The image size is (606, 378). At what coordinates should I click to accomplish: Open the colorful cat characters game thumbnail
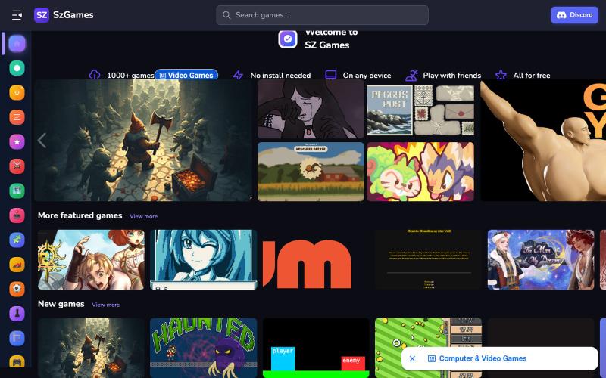(420, 172)
